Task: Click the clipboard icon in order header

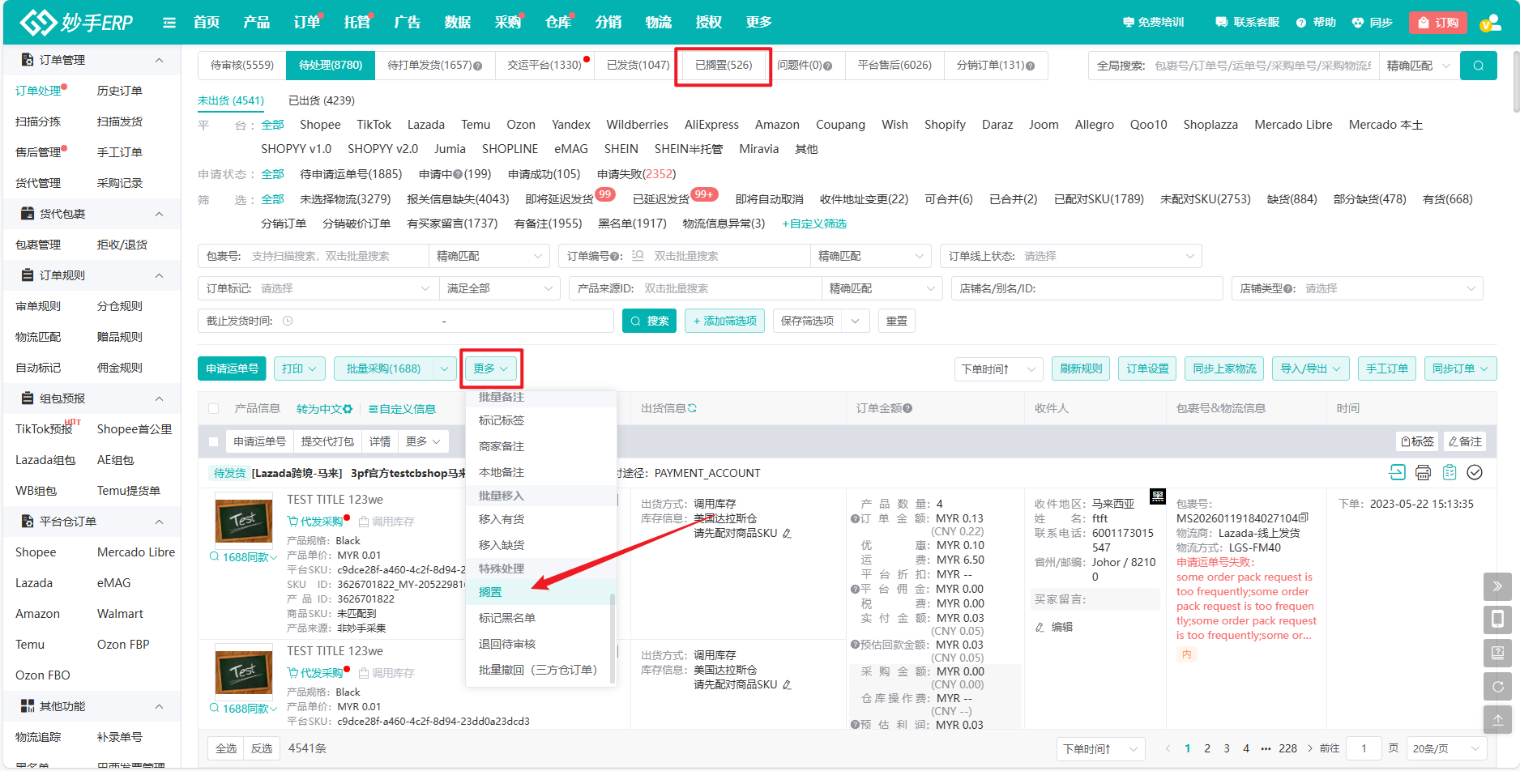Action: 1450,472
